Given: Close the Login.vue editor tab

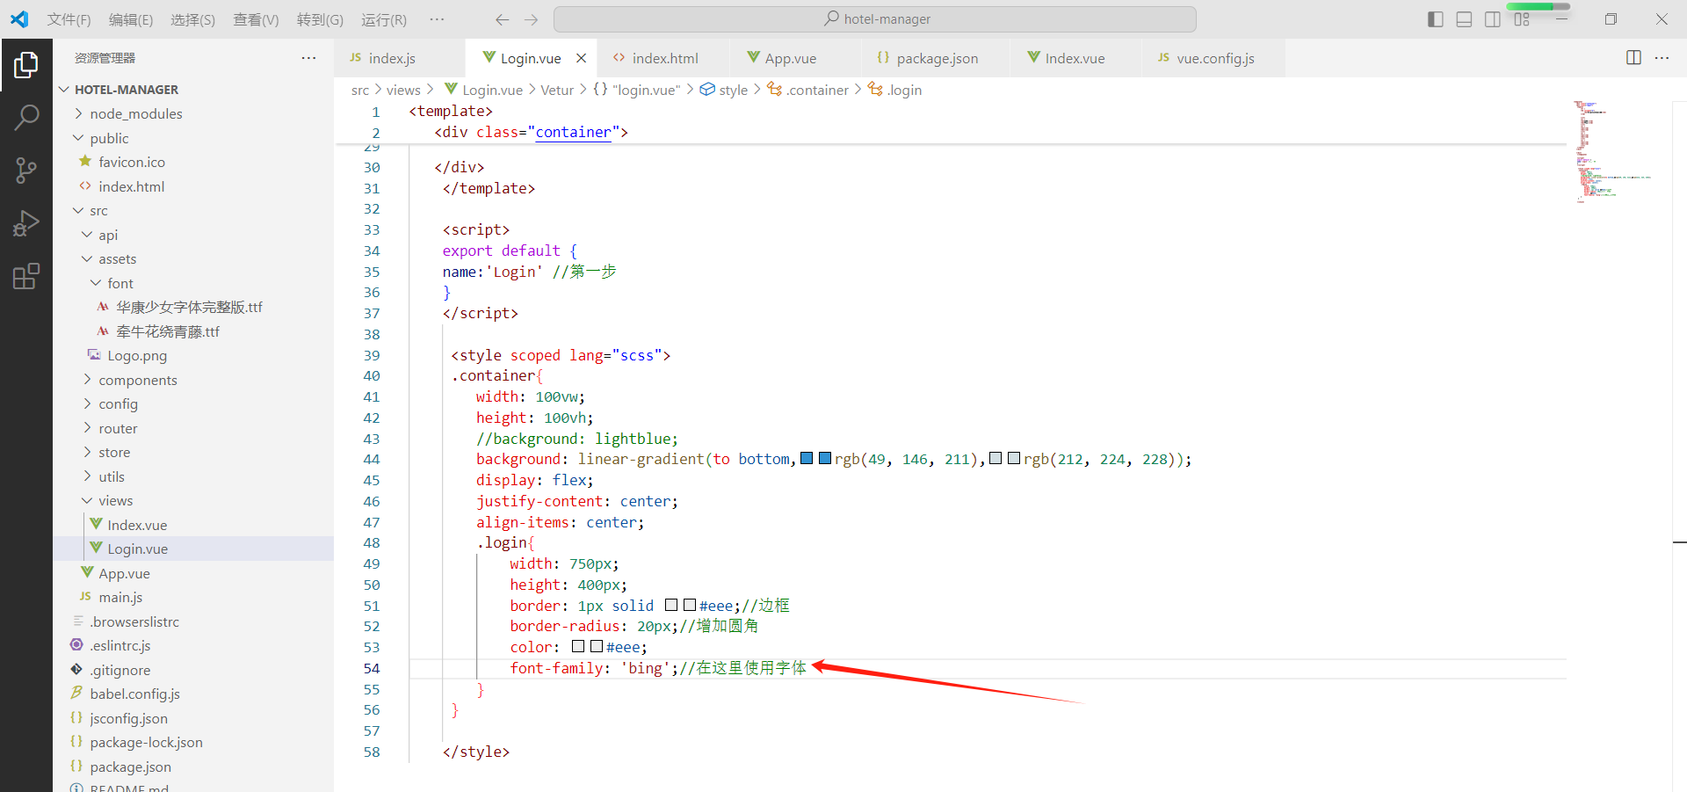Looking at the screenshot, I should coord(581,58).
